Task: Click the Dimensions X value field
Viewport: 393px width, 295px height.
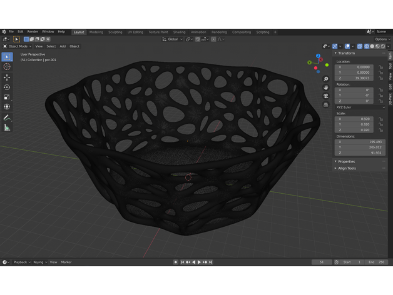Action: click(x=360, y=142)
